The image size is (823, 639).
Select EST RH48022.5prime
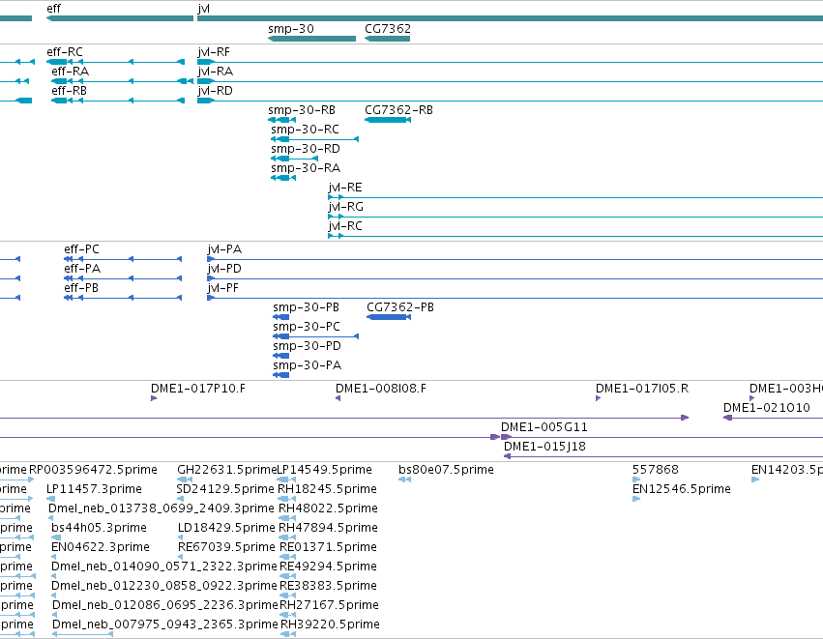click(328, 508)
